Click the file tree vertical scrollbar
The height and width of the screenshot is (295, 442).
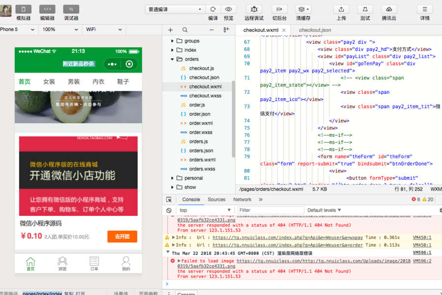coord(233,119)
